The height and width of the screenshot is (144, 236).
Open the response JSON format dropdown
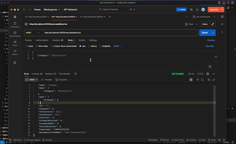[x=31, y=80]
